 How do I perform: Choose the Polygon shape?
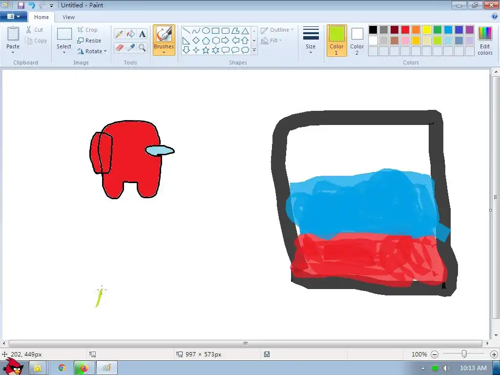coord(235,31)
